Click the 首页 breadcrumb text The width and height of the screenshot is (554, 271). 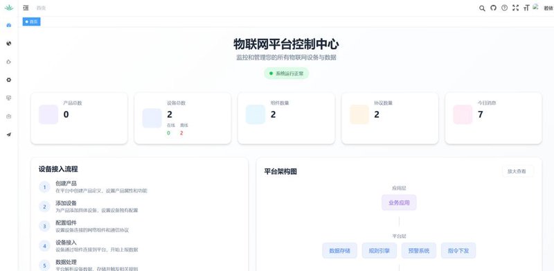click(41, 8)
